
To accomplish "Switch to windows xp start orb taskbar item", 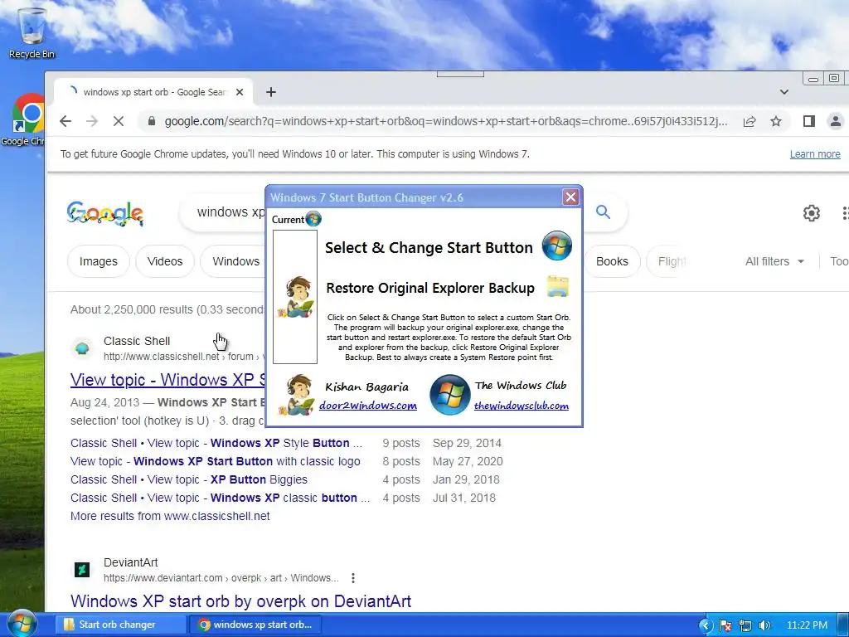I will pyautogui.click(x=255, y=625).
